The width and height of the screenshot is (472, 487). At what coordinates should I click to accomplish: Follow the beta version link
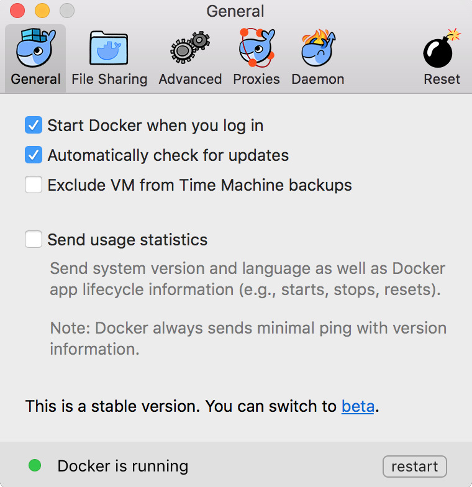358,406
